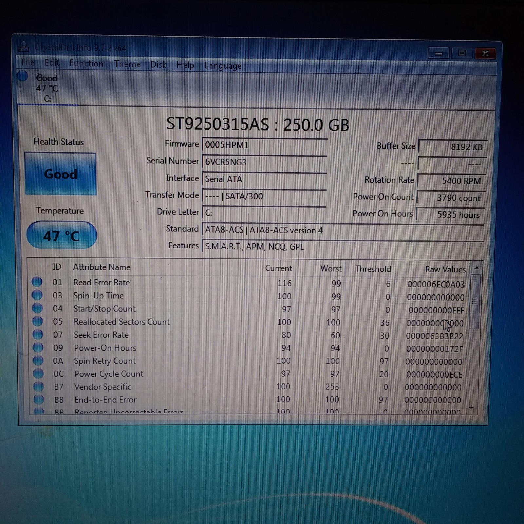
Task: Select the Start/Stop Count row text
Action: tap(104, 309)
